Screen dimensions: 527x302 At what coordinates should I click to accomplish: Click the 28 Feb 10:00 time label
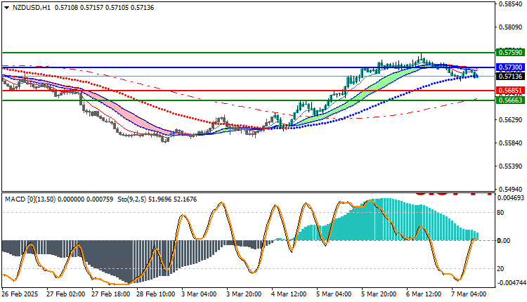coord(155,294)
